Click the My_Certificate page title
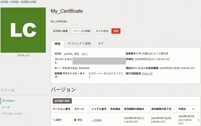This screenshot has height=126, width=201. (x=67, y=11)
